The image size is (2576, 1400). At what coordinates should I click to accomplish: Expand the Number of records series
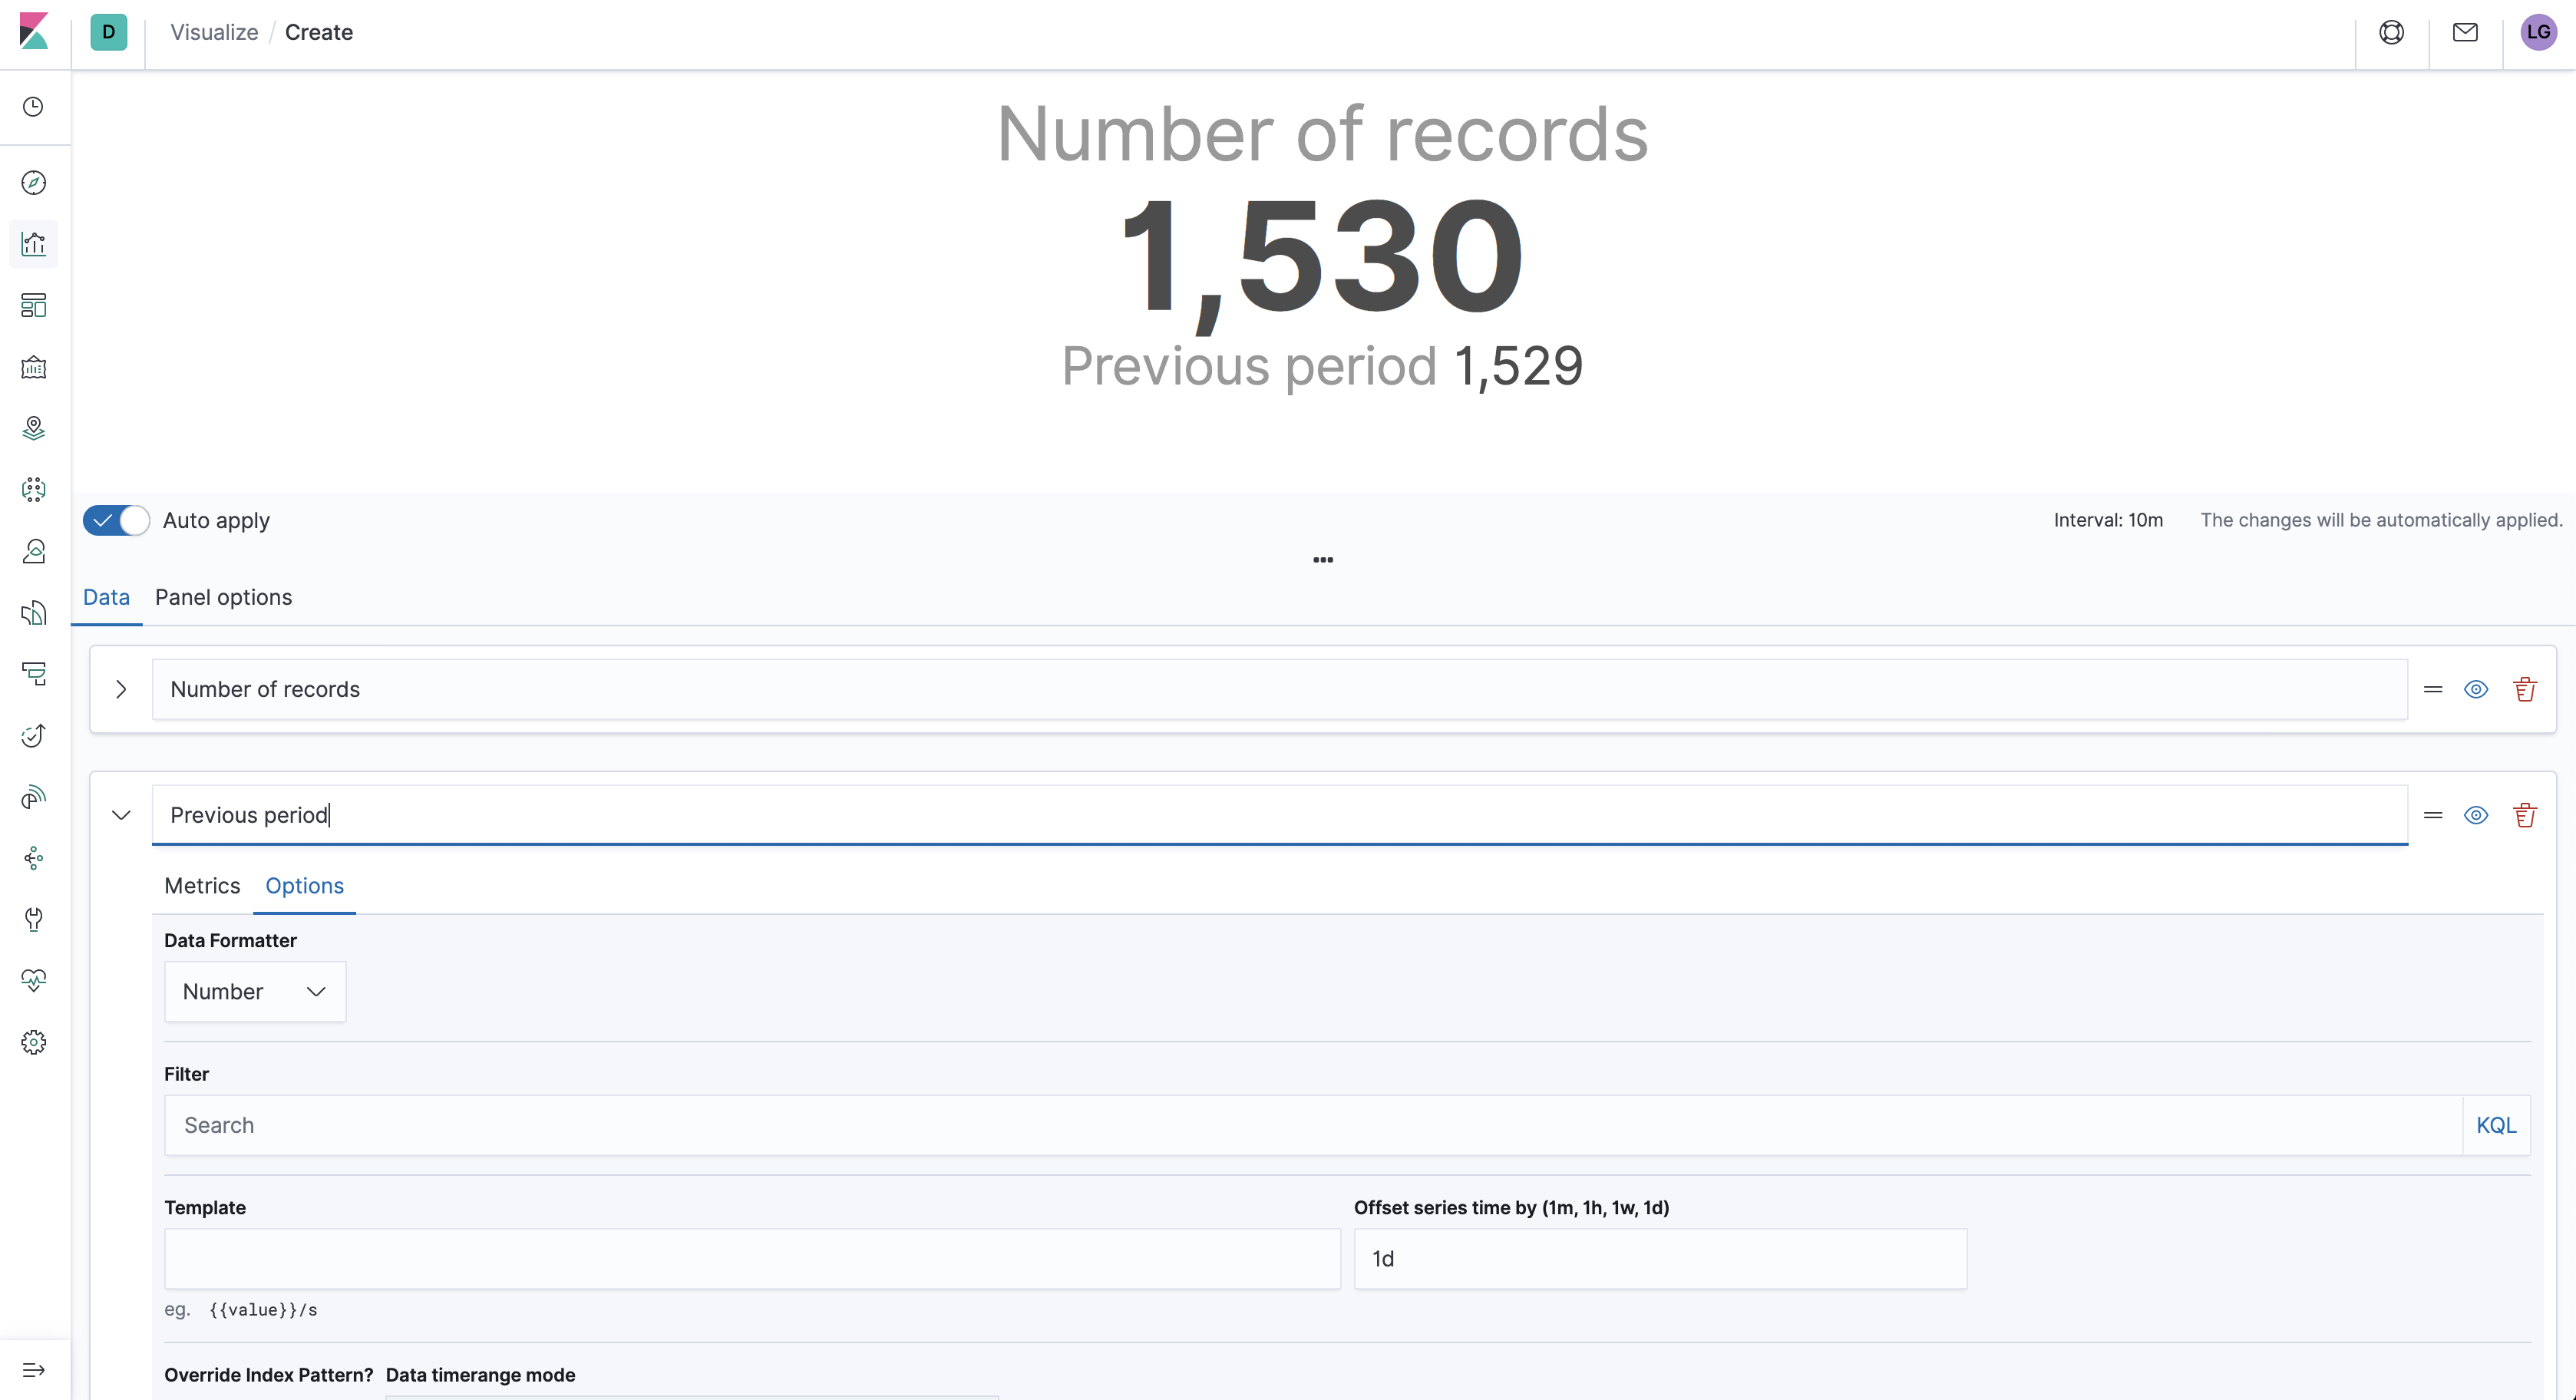(121, 689)
